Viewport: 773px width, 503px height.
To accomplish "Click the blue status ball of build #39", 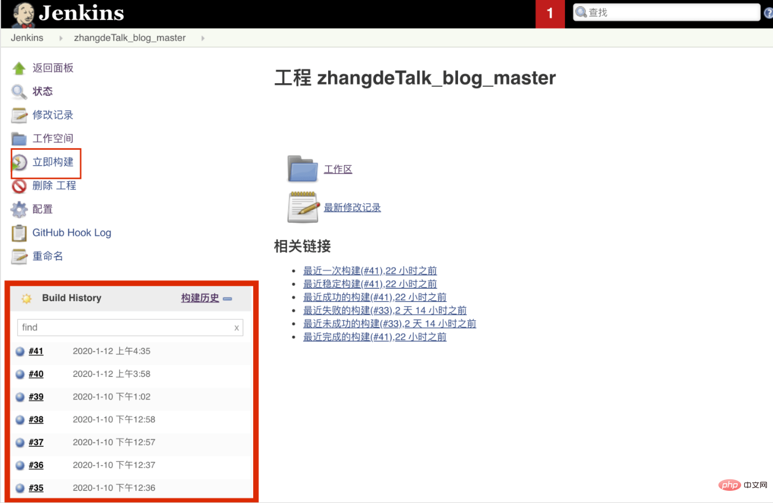I will [x=20, y=397].
